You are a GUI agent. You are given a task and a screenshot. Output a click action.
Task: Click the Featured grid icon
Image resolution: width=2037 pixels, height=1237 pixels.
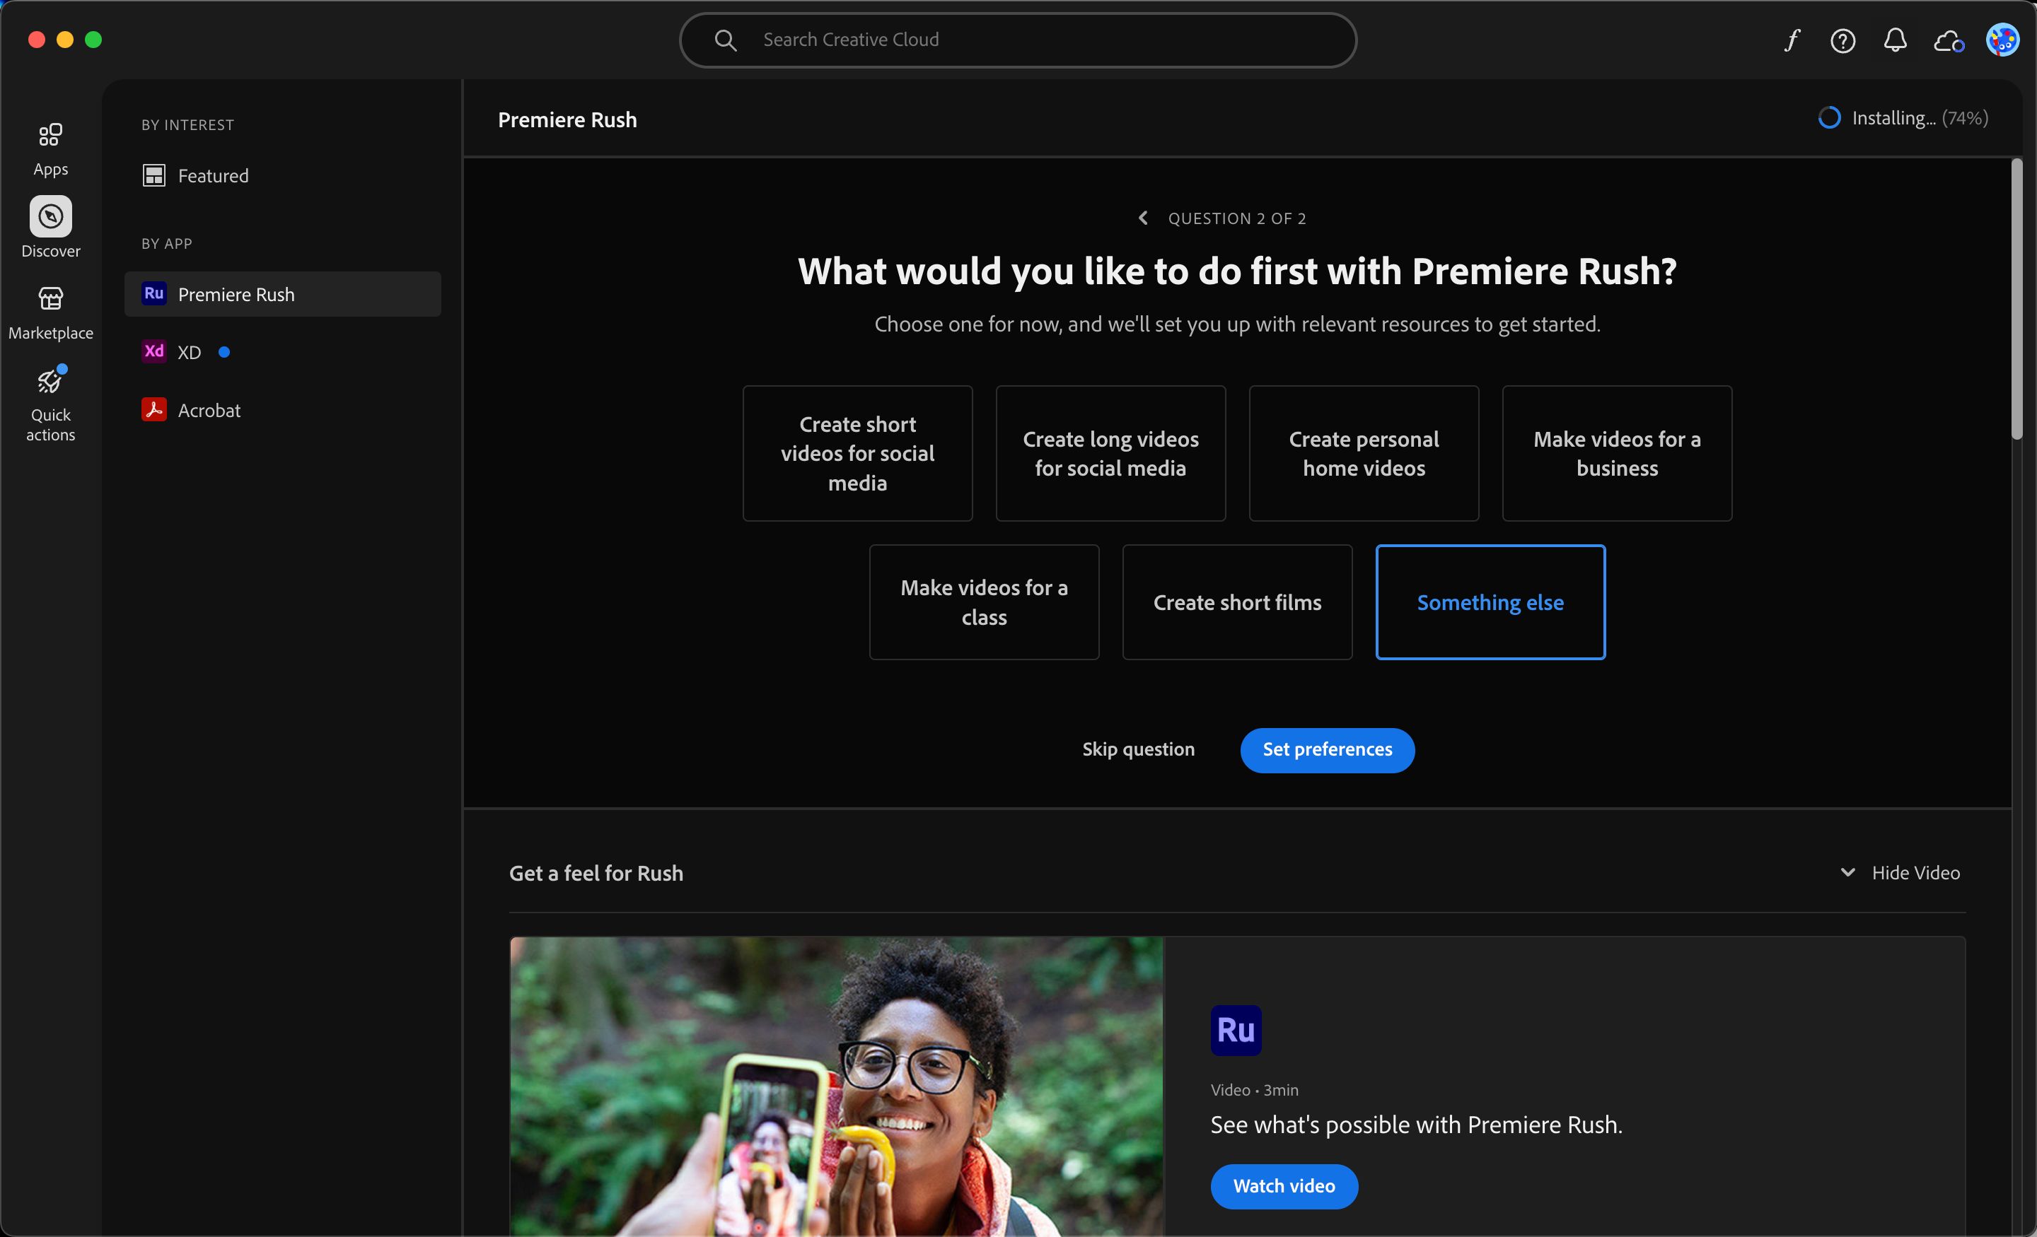point(153,175)
